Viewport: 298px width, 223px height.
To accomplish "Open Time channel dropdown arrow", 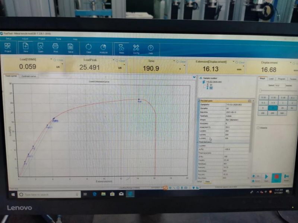I will tap(174, 61).
